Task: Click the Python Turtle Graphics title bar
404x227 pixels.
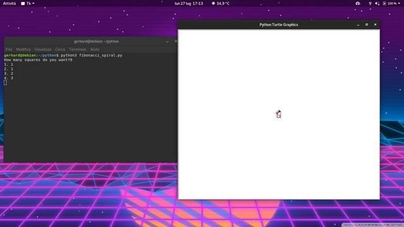Action: (278, 25)
